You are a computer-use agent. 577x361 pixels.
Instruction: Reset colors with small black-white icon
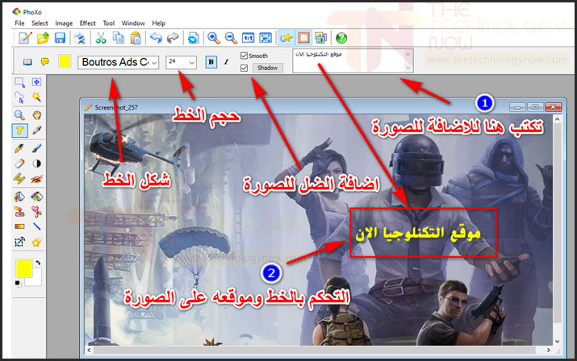tap(18, 283)
